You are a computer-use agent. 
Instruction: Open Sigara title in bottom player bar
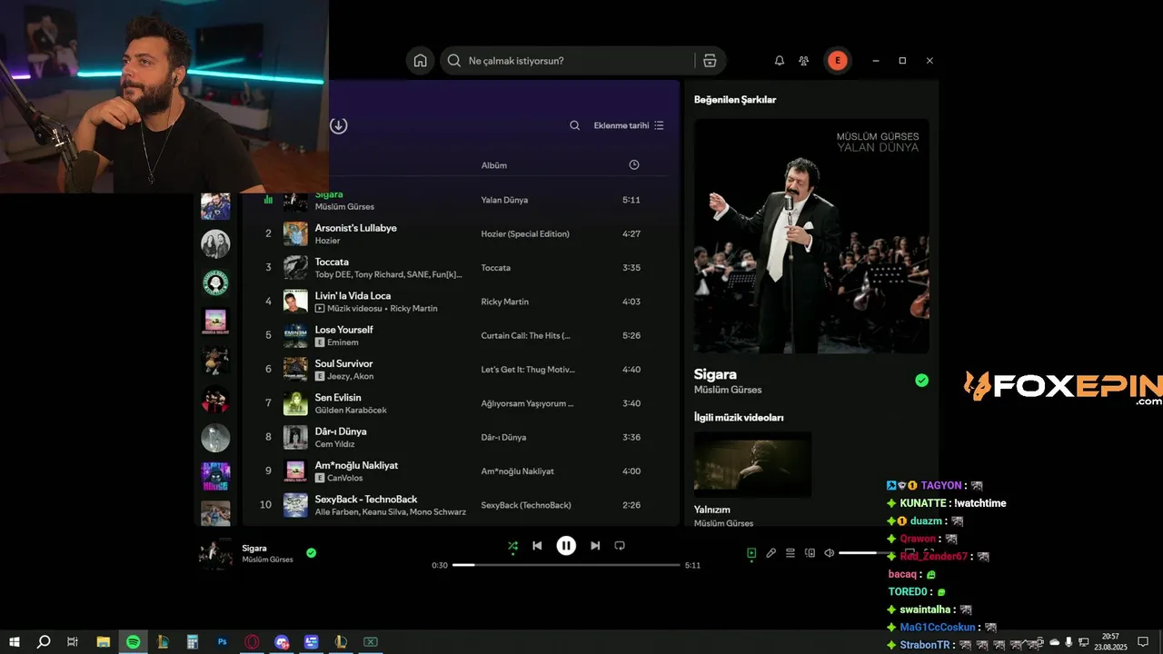point(253,548)
